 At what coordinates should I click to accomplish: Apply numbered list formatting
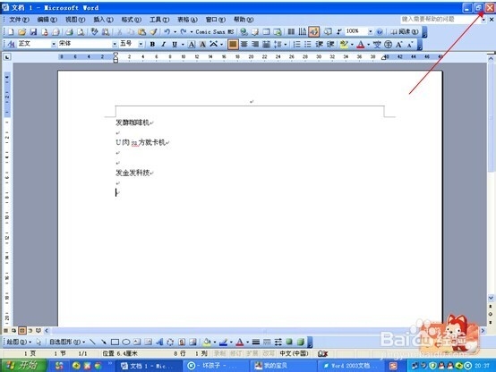coord(296,44)
